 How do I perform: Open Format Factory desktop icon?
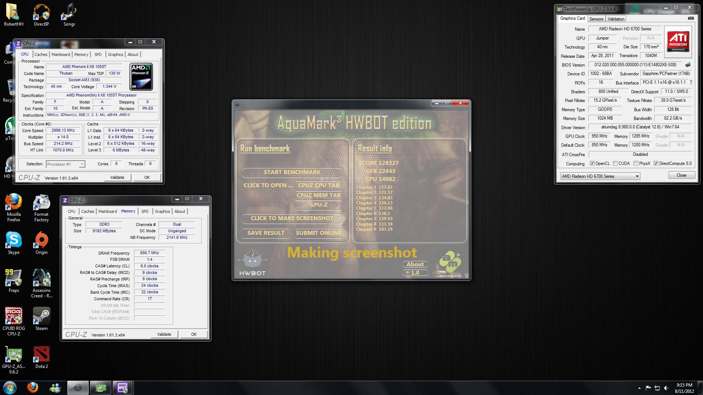41,208
